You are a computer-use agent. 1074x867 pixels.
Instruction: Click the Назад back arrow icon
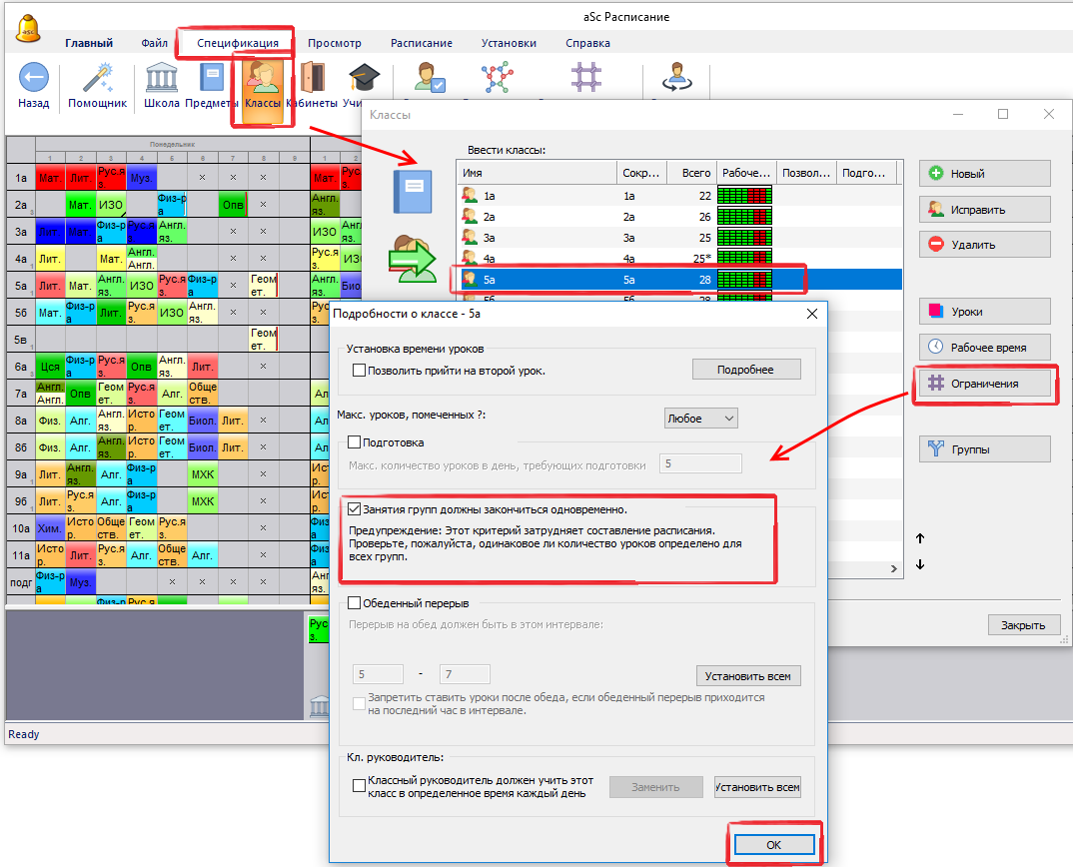(33, 79)
